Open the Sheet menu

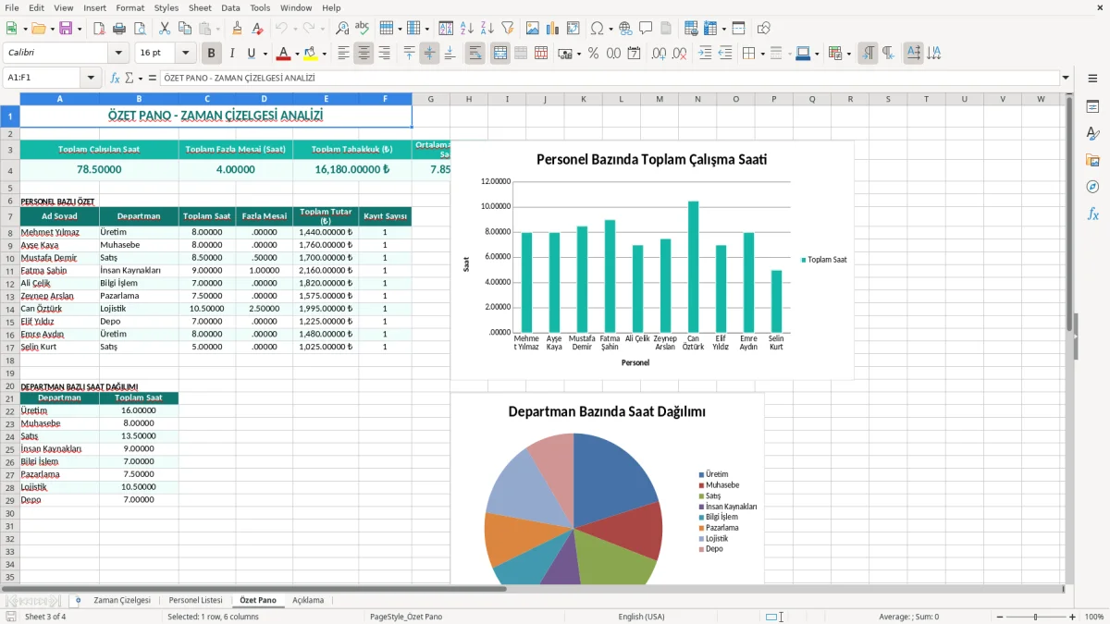point(200,7)
